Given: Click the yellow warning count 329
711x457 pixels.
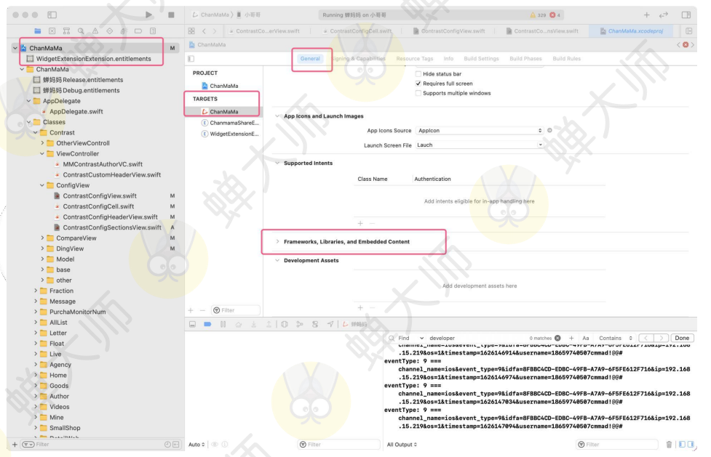Looking at the screenshot, I should pyautogui.click(x=539, y=15).
